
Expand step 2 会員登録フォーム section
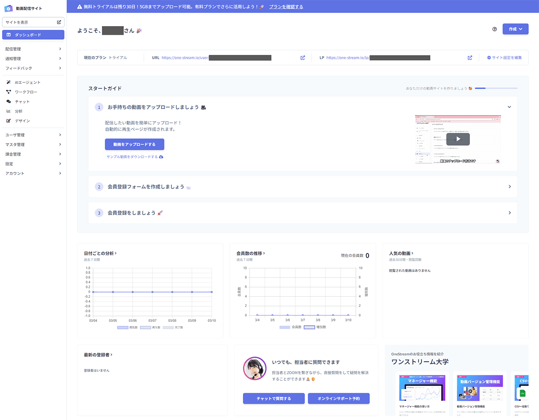[x=509, y=186]
